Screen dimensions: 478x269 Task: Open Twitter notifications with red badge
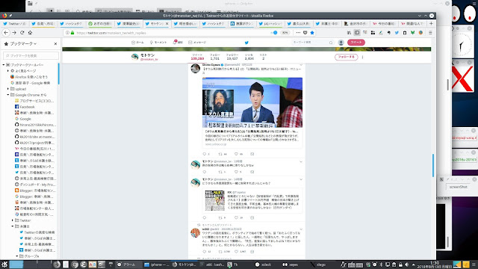point(178,42)
